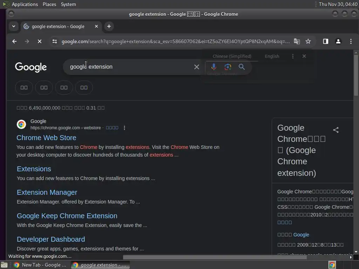Select the first search filter chip
Viewport: 359px width, 269px height.
click(24, 87)
